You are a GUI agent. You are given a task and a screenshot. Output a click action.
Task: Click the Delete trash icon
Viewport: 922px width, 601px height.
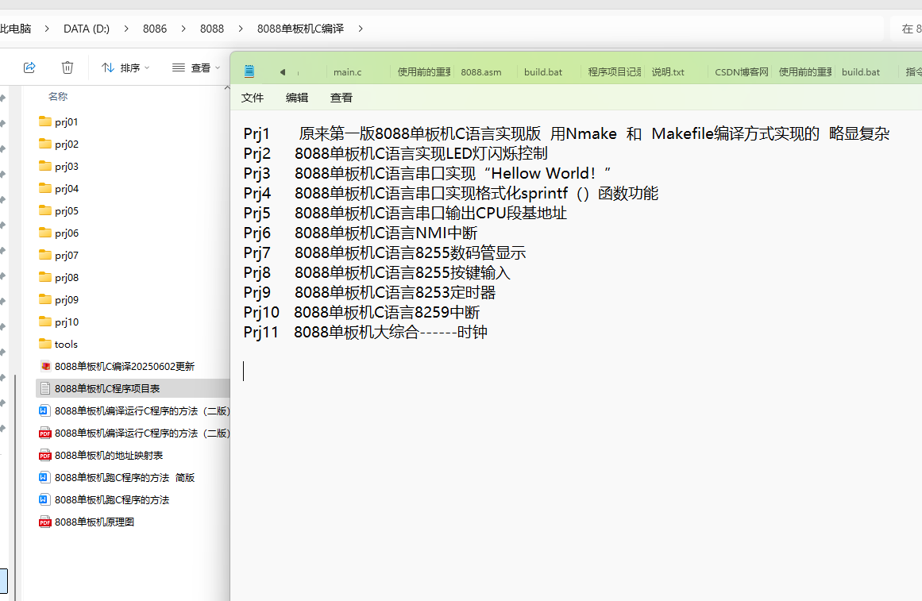pyautogui.click(x=68, y=68)
